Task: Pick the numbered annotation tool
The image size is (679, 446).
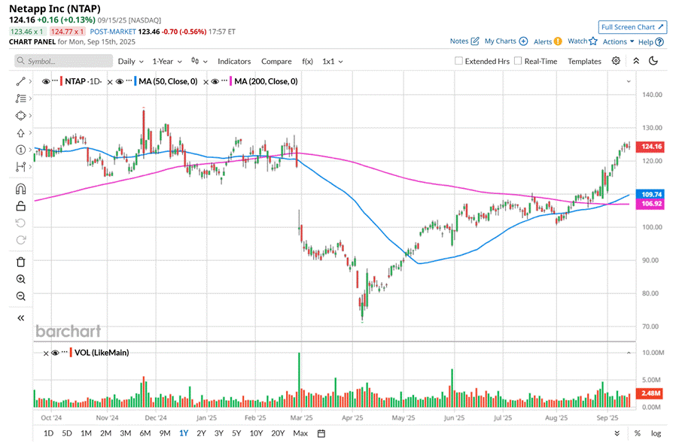Action: point(20,150)
